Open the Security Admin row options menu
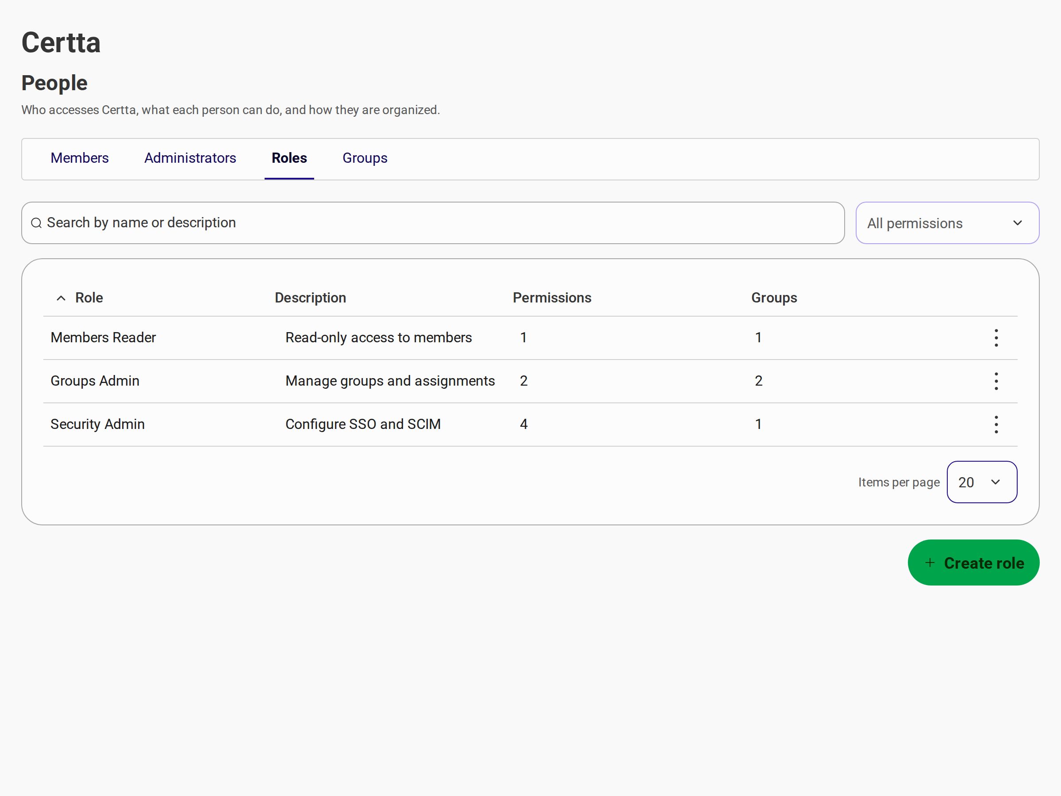This screenshot has width=1061, height=796. tap(996, 425)
